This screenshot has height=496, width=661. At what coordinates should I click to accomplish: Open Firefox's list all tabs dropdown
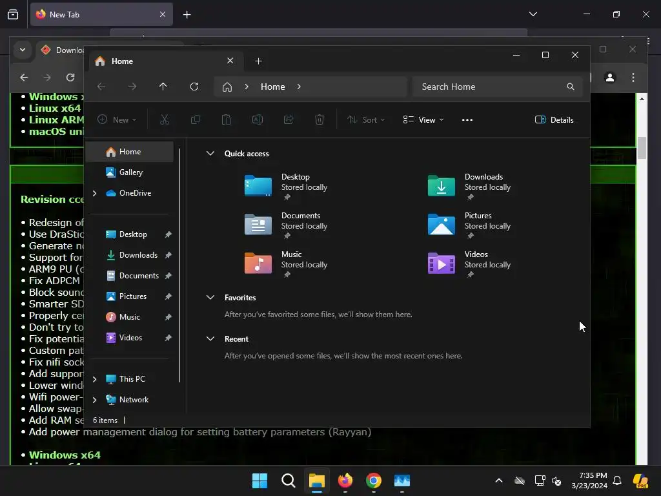tap(533, 14)
